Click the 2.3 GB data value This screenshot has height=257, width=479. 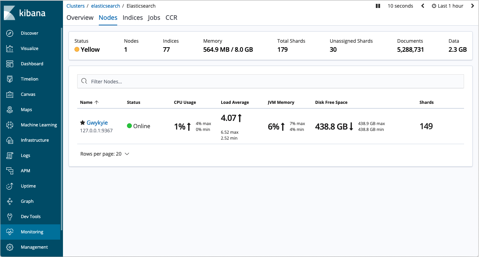tap(458, 50)
